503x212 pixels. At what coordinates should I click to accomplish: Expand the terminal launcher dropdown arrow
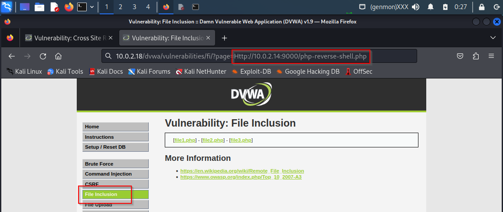tap(92, 7)
